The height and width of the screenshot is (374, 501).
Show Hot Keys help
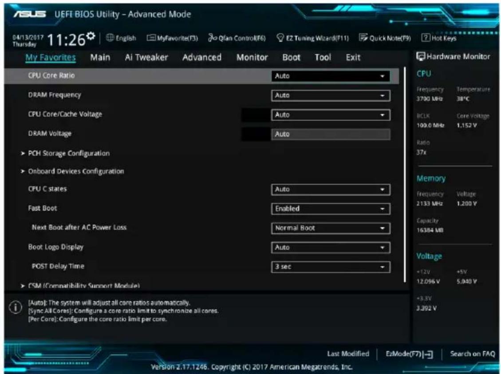click(439, 38)
